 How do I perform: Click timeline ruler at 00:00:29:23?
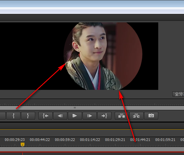15,140
